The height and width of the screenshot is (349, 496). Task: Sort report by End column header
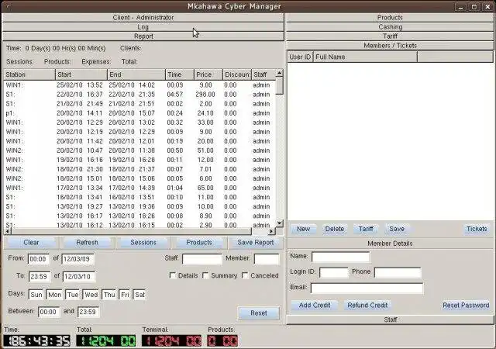point(136,74)
